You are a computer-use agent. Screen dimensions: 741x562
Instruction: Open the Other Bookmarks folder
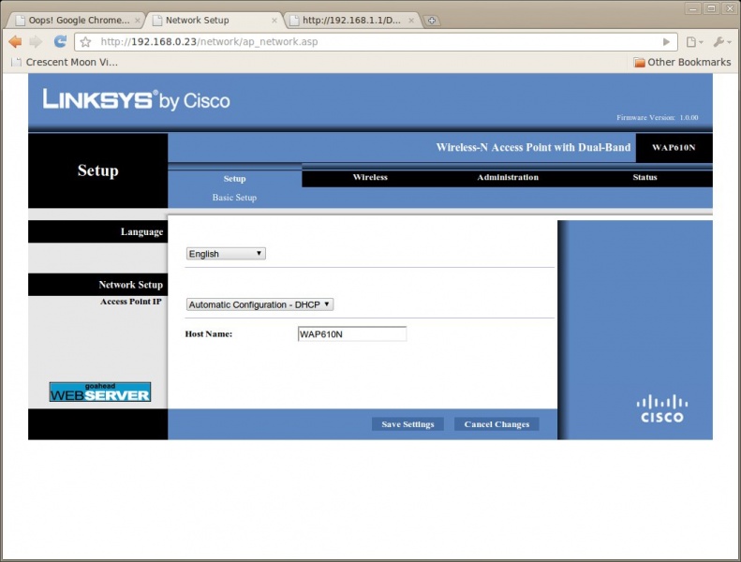pos(681,62)
